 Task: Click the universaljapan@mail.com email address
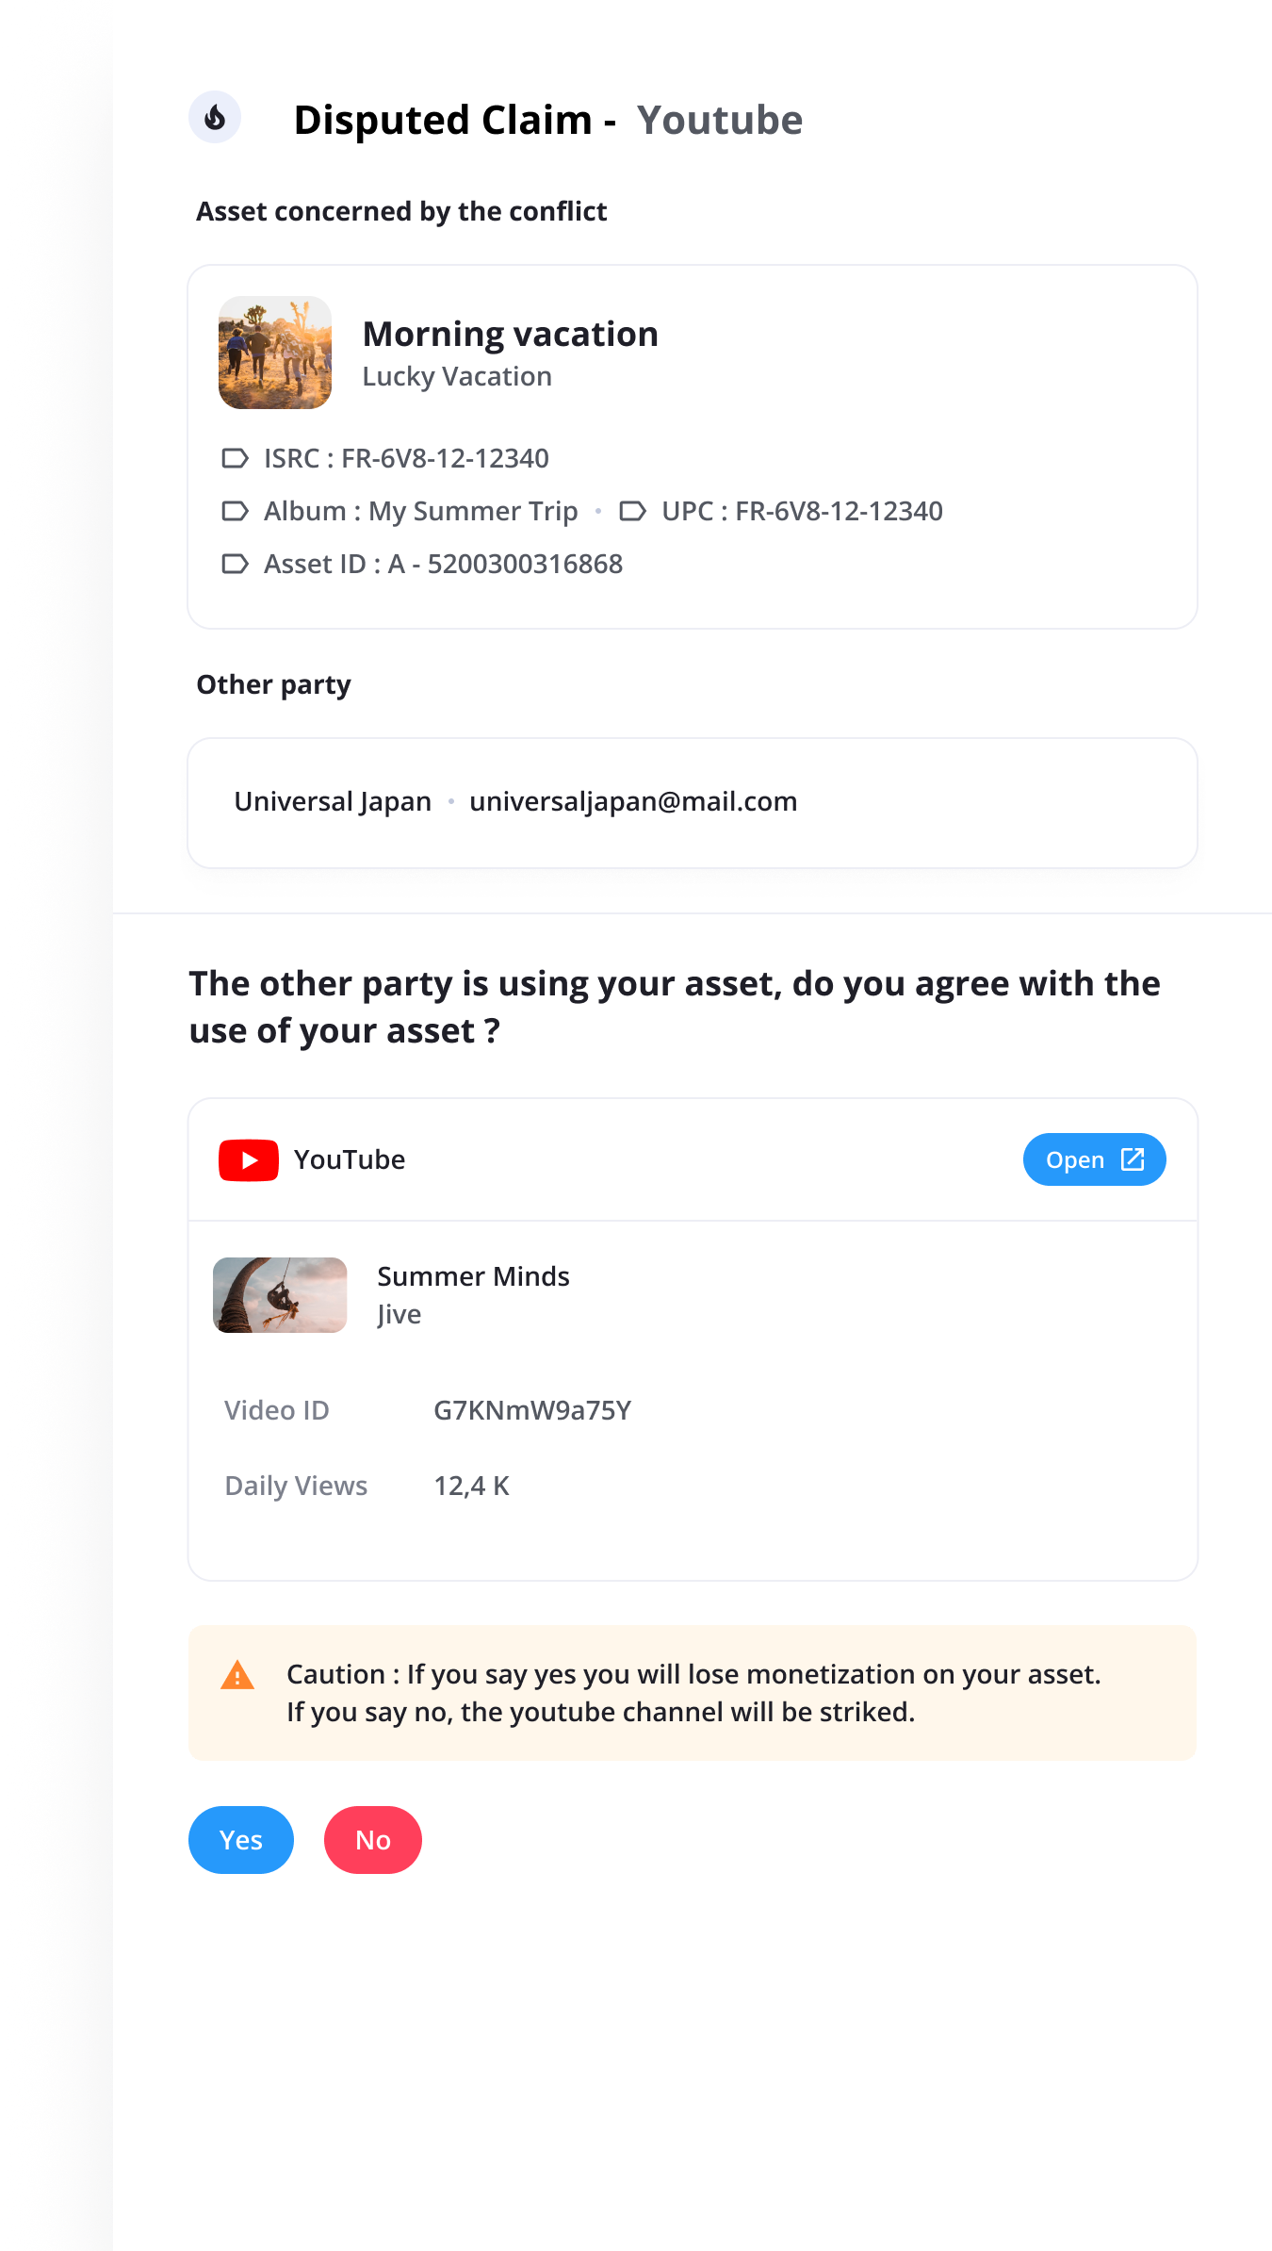(633, 801)
